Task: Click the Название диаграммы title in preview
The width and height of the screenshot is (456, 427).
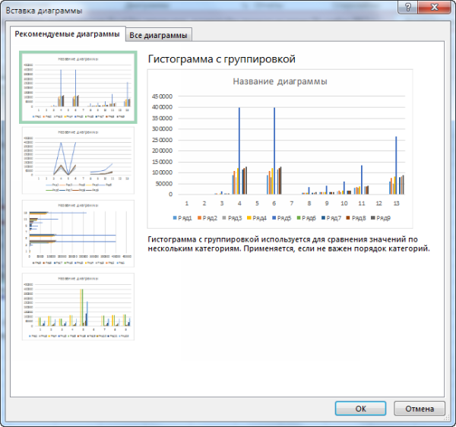Action: coord(280,81)
